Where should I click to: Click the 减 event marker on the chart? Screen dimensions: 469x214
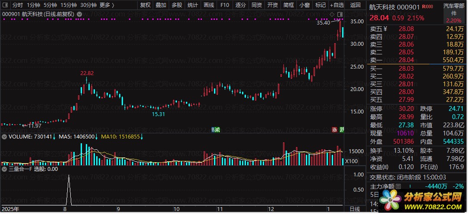[217, 129]
